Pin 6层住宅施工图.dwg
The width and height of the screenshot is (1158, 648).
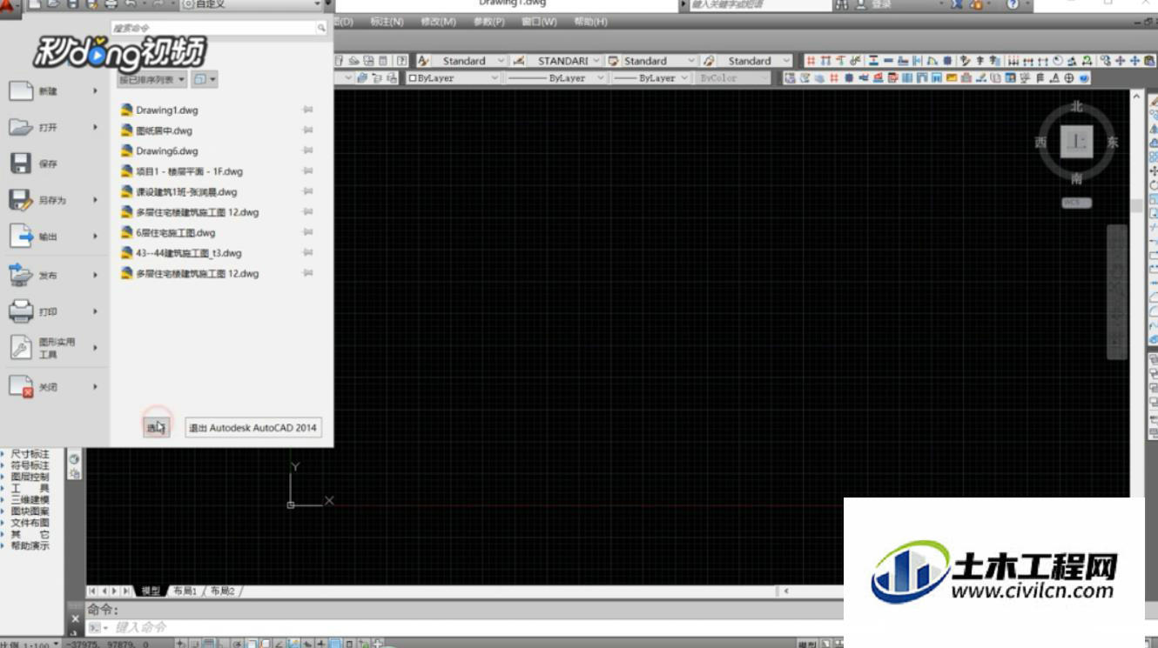point(308,232)
